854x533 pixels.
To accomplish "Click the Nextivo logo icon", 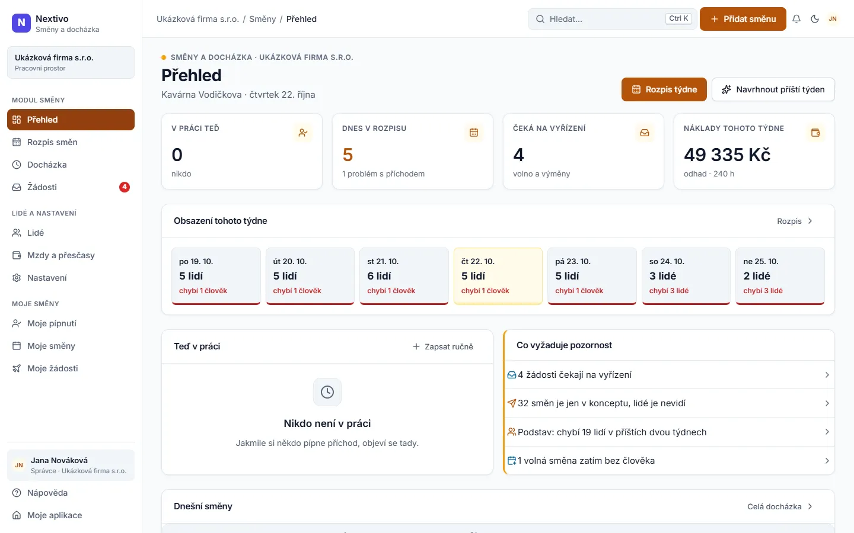I will coord(21,23).
